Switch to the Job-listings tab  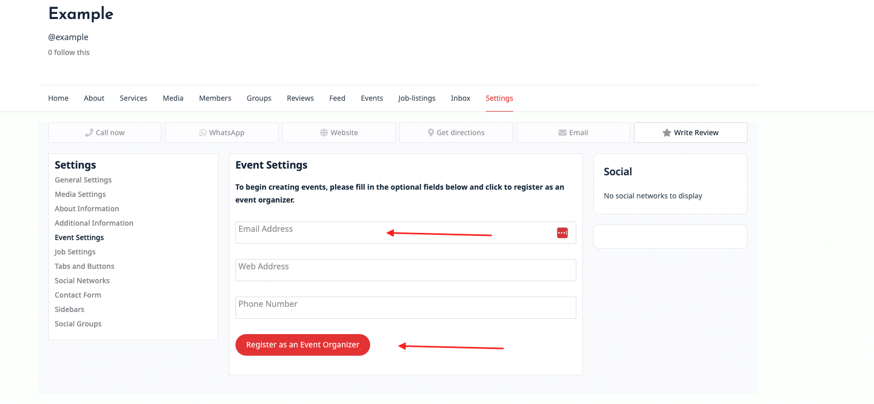(417, 98)
